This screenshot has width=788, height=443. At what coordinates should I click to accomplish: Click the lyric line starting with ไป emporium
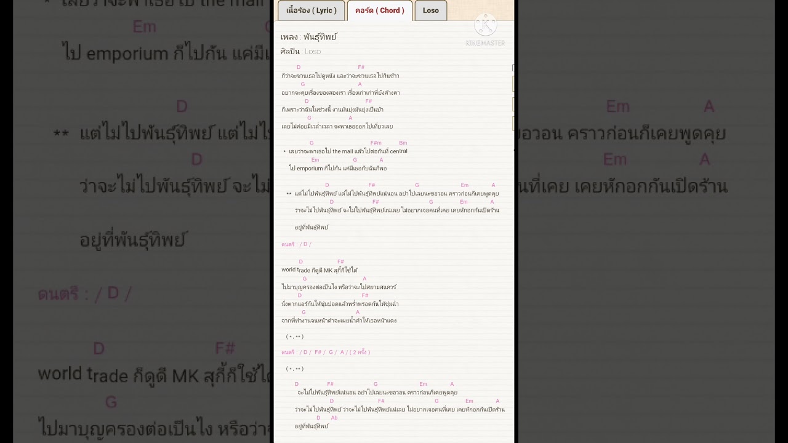pyautogui.click(x=338, y=168)
